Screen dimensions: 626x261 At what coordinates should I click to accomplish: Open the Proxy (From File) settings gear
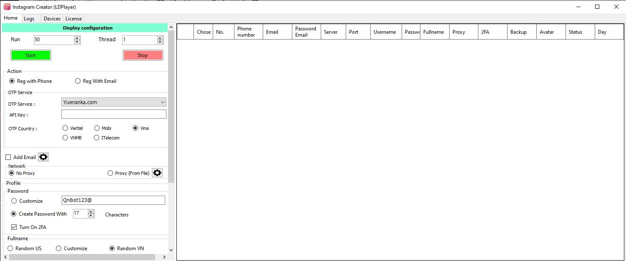157,173
